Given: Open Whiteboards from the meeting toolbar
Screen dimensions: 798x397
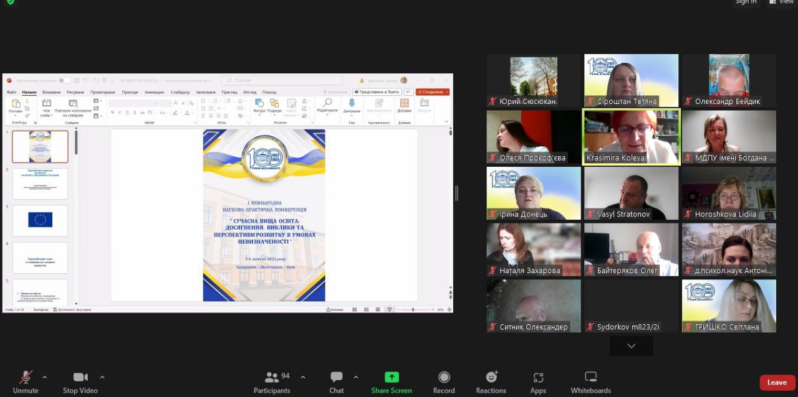Looking at the screenshot, I should tap(590, 378).
